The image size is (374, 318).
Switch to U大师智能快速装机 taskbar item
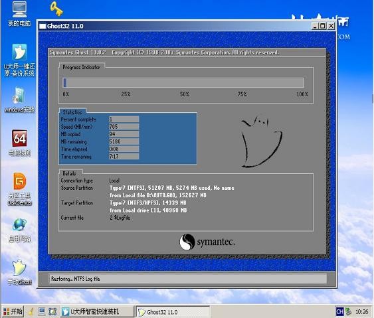point(97,311)
